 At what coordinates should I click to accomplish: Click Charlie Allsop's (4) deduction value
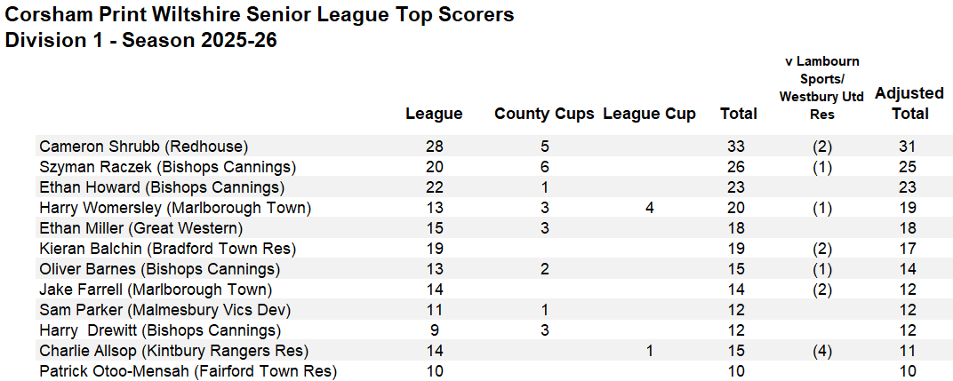coord(821,351)
